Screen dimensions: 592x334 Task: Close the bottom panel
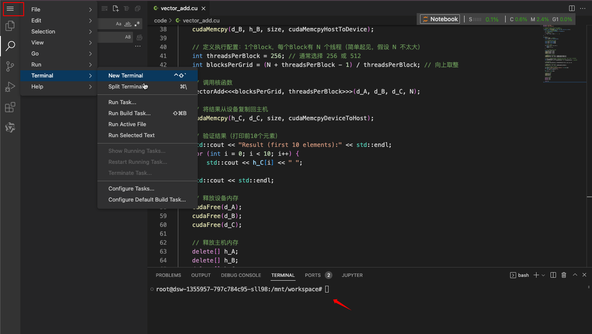tap(584, 275)
